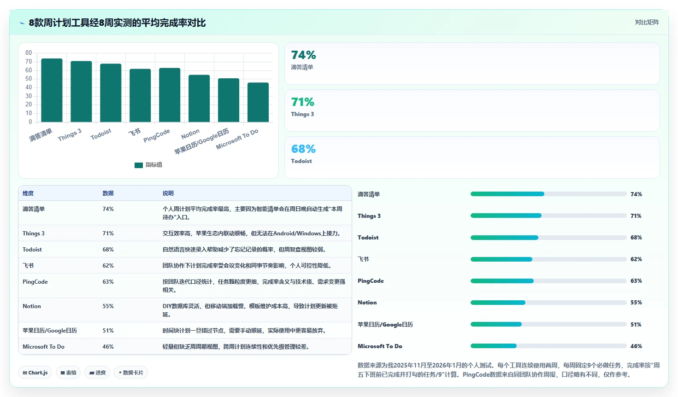Click the 46% value in the table

(x=108, y=347)
